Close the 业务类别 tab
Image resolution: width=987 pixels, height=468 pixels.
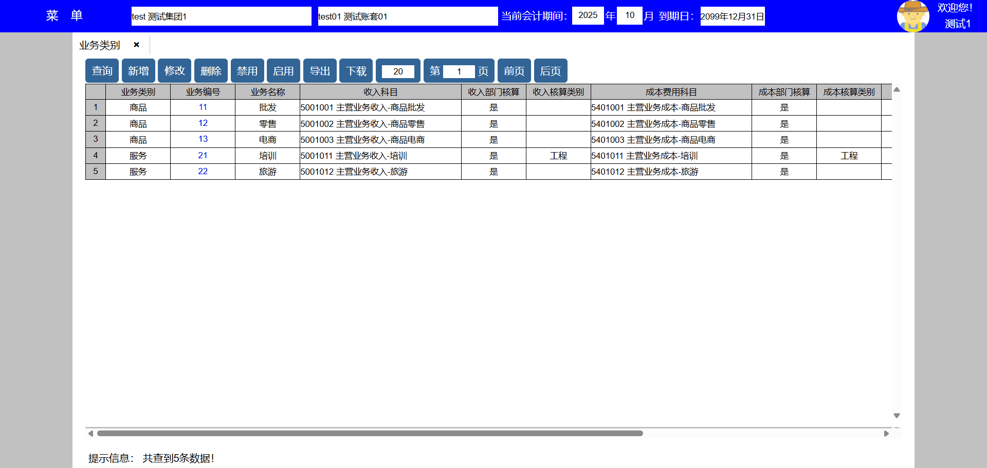coord(136,45)
